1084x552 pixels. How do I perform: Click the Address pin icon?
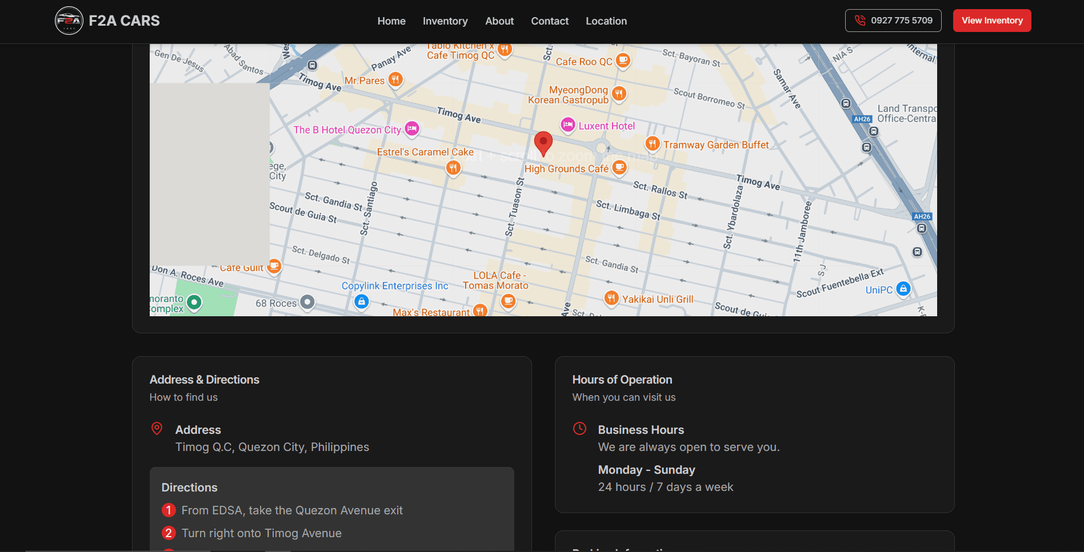[x=157, y=429]
